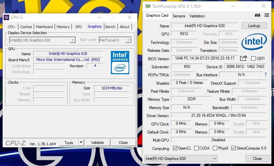The image size is (274, 166).
Task: Toggle the PhysX checkbox
Action: [215, 148]
